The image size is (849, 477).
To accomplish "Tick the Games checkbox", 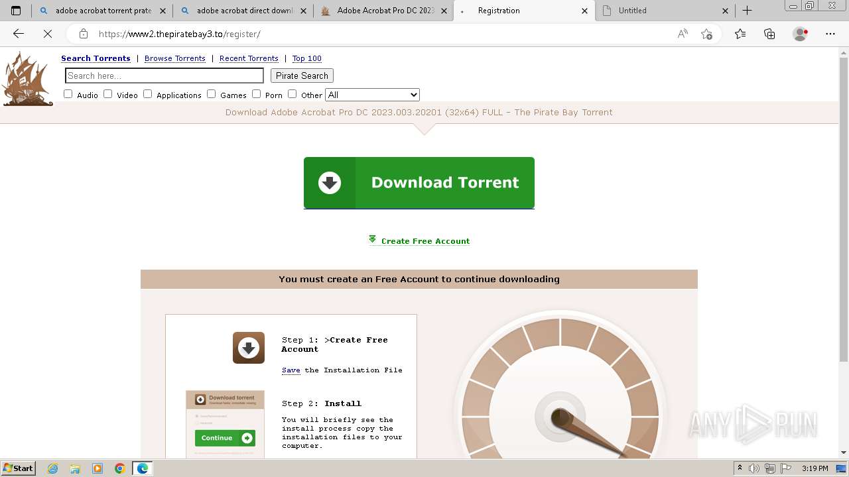I will point(211,94).
